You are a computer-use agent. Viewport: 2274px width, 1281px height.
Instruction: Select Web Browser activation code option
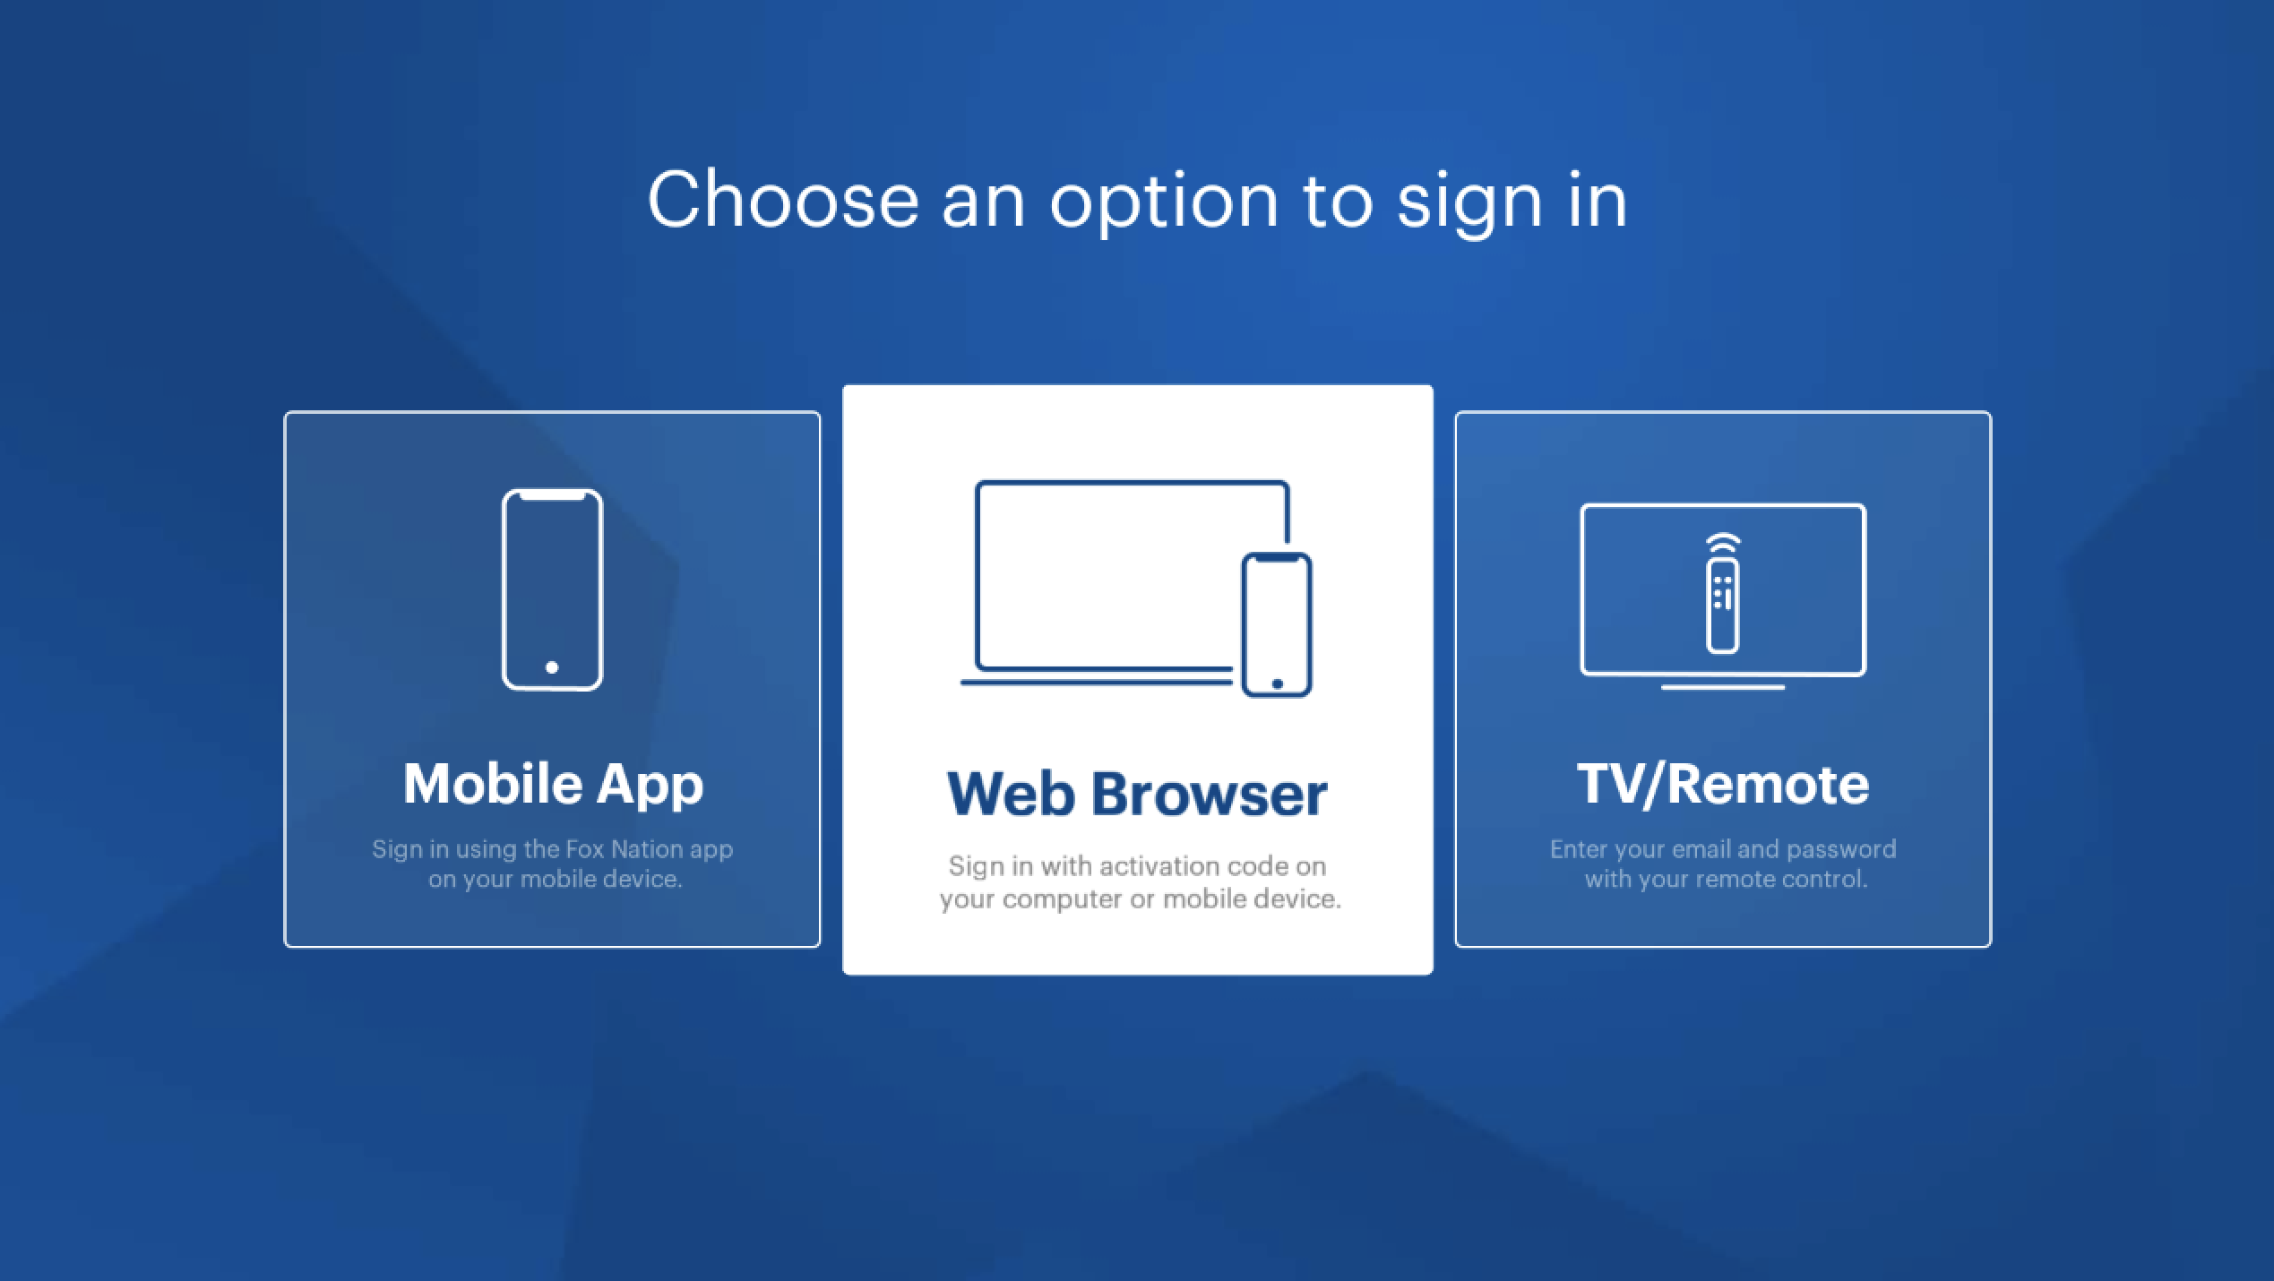(x=1137, y=678)
